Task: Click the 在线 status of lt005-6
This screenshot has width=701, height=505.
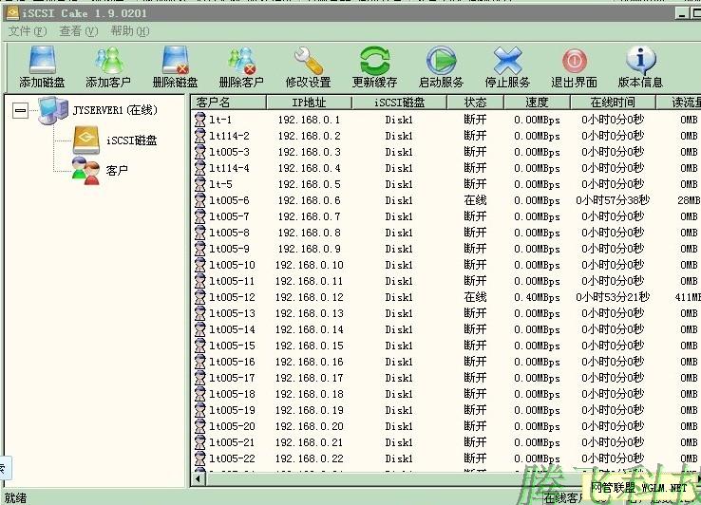Action: point(475,200)
